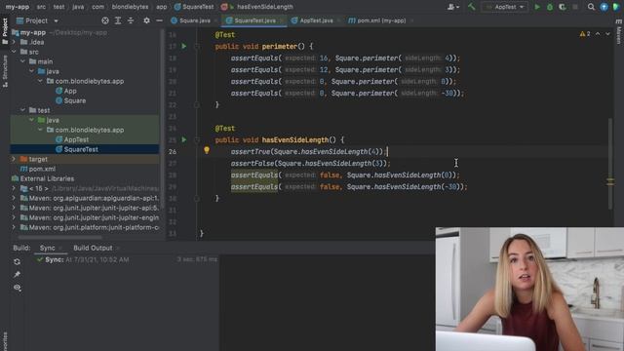Toggle the Favorites tool window on the left stripe

(5, 341)
